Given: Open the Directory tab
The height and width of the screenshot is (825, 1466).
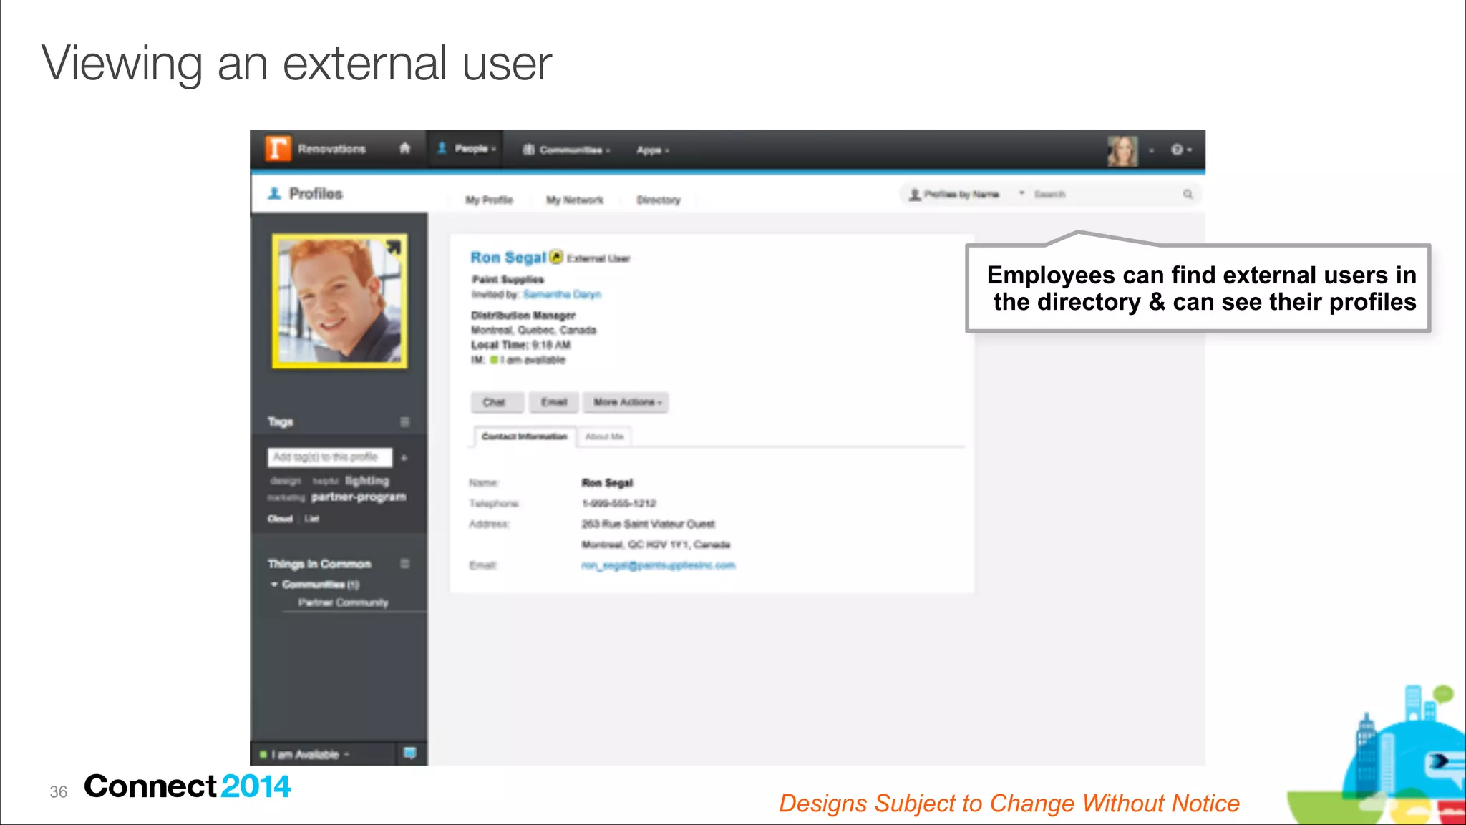Looking at the screenshot, I should tap(659, 200).
